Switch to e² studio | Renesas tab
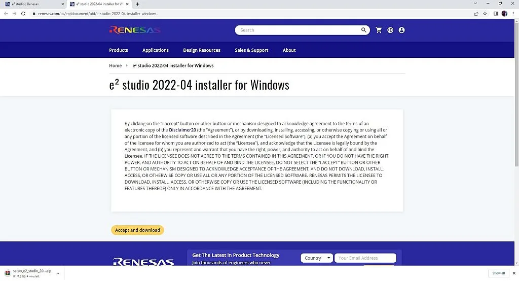This screenshot has height=281, width=519. 33,4
